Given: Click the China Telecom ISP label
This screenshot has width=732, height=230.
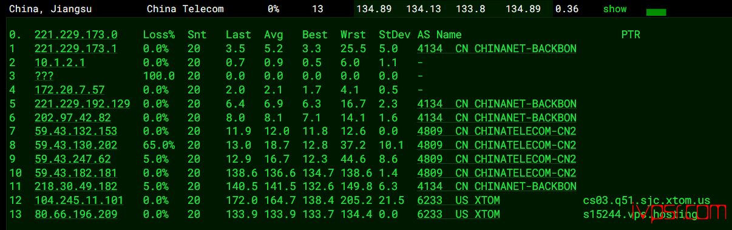Looking at the screenshot, I should 185,9.
